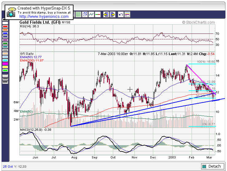Select the thin line width option
This screenshot has width=227, height=171.
[5, 76]
